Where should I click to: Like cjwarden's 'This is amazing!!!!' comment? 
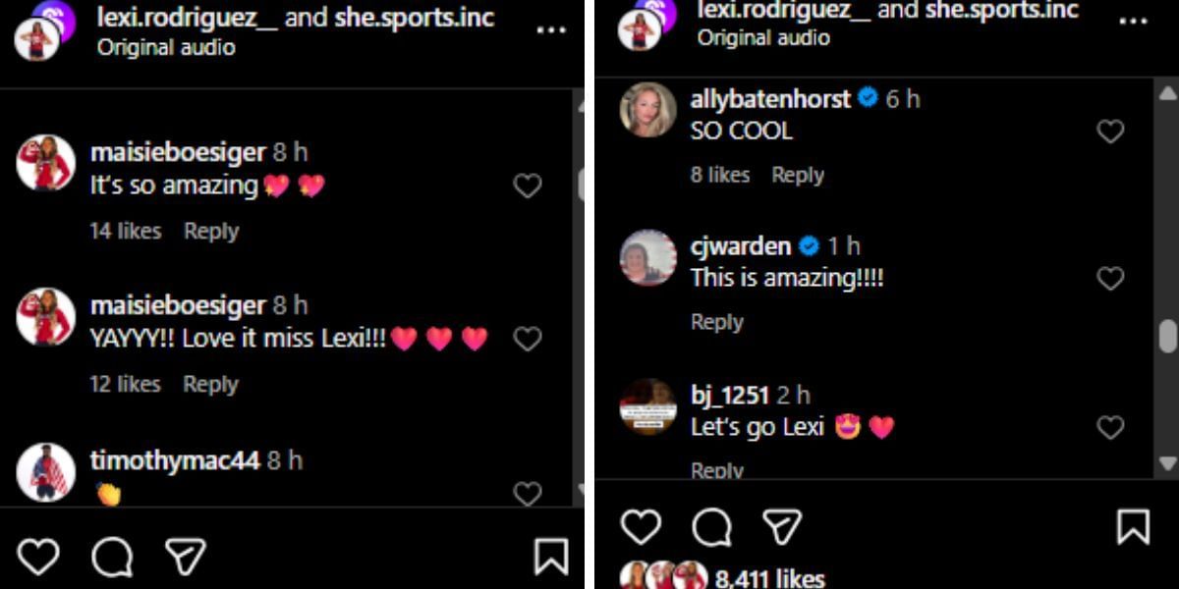(x=1110, y=278)
